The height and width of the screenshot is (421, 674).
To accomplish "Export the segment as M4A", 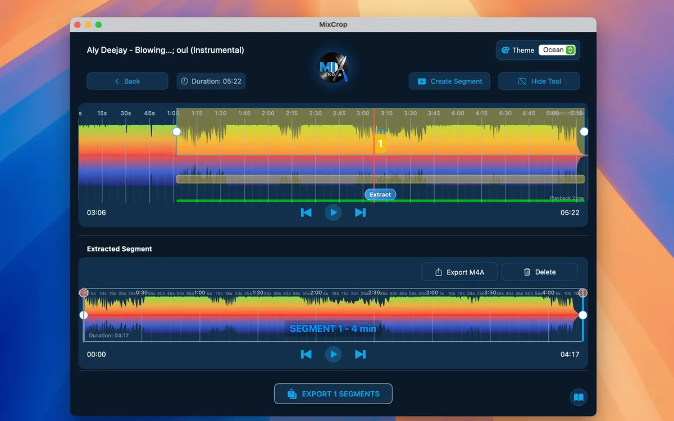I will [459, 272].
